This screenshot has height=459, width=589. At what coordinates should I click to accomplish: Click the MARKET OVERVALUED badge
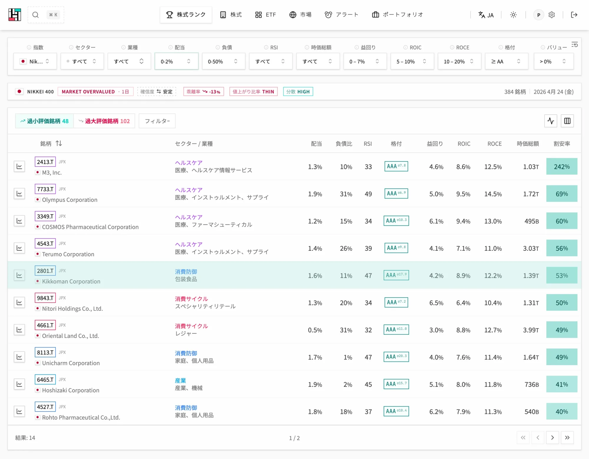click(x=95, y=92)
